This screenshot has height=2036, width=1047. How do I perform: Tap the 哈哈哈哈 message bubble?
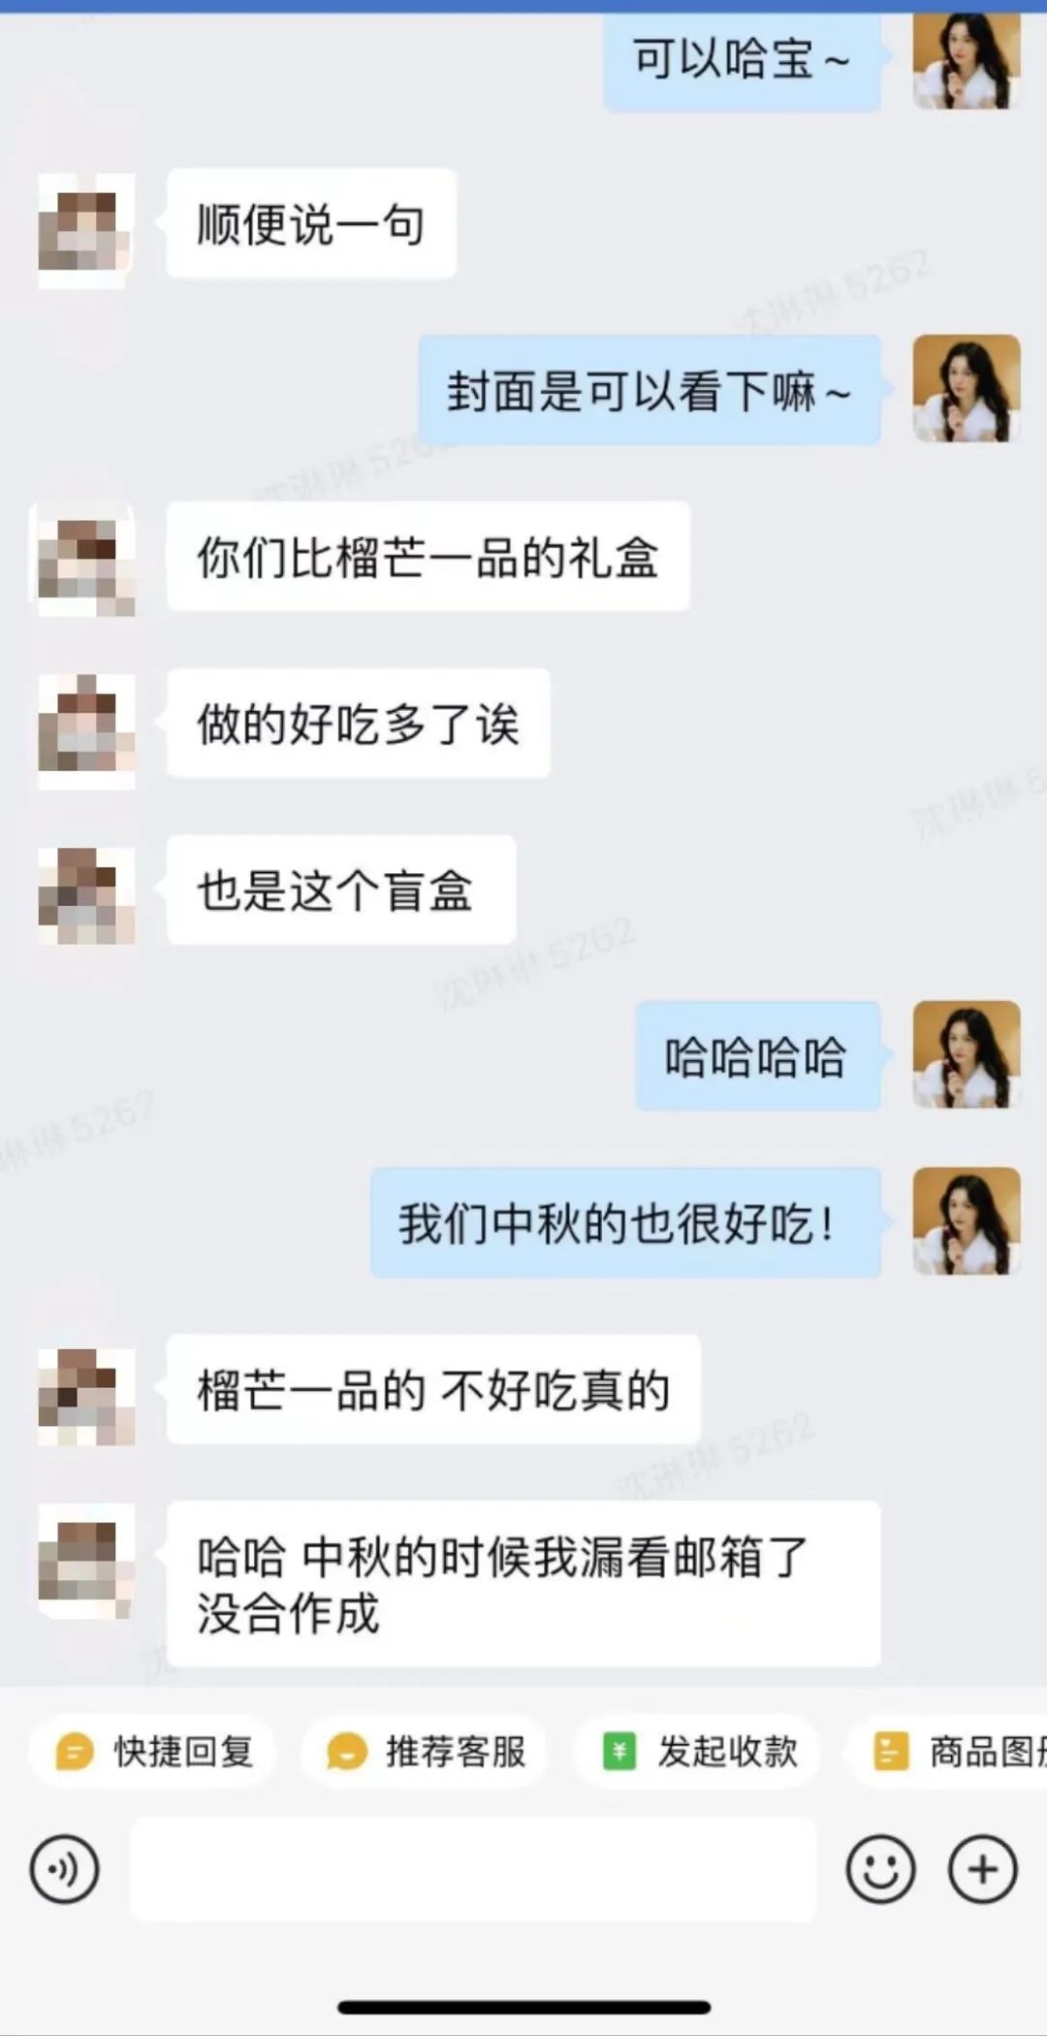(x=757, y=1056)
